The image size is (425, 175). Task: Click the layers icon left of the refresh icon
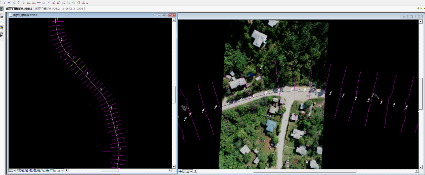[x=47, y=171]
